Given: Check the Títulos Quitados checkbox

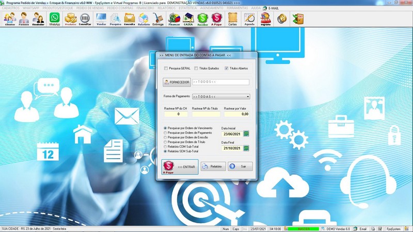Looking at the screenshot, I should (196, 69).
